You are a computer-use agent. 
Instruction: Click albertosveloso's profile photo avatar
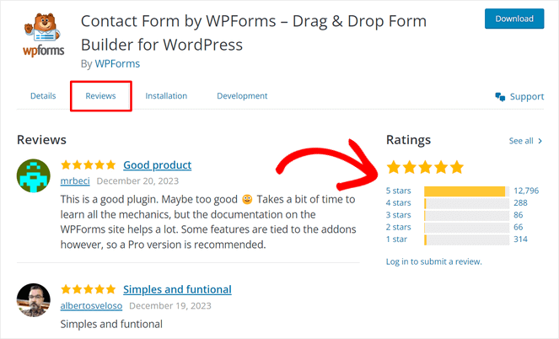tap(34, 300)
